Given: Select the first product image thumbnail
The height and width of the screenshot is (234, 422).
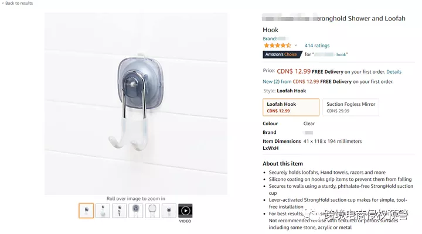Looking at the screenshot, I should (x=86, y=211).
